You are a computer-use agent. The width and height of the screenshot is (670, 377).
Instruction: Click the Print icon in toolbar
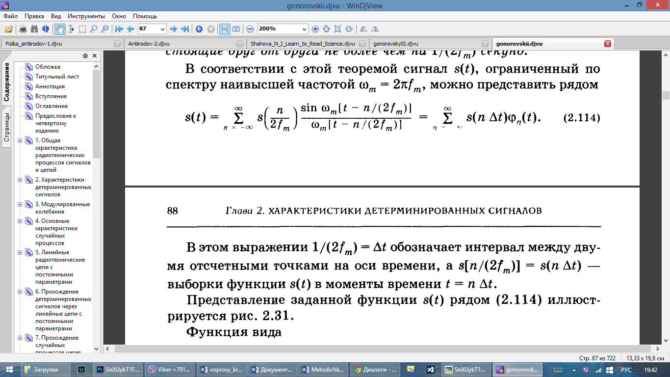coord(23,29)
